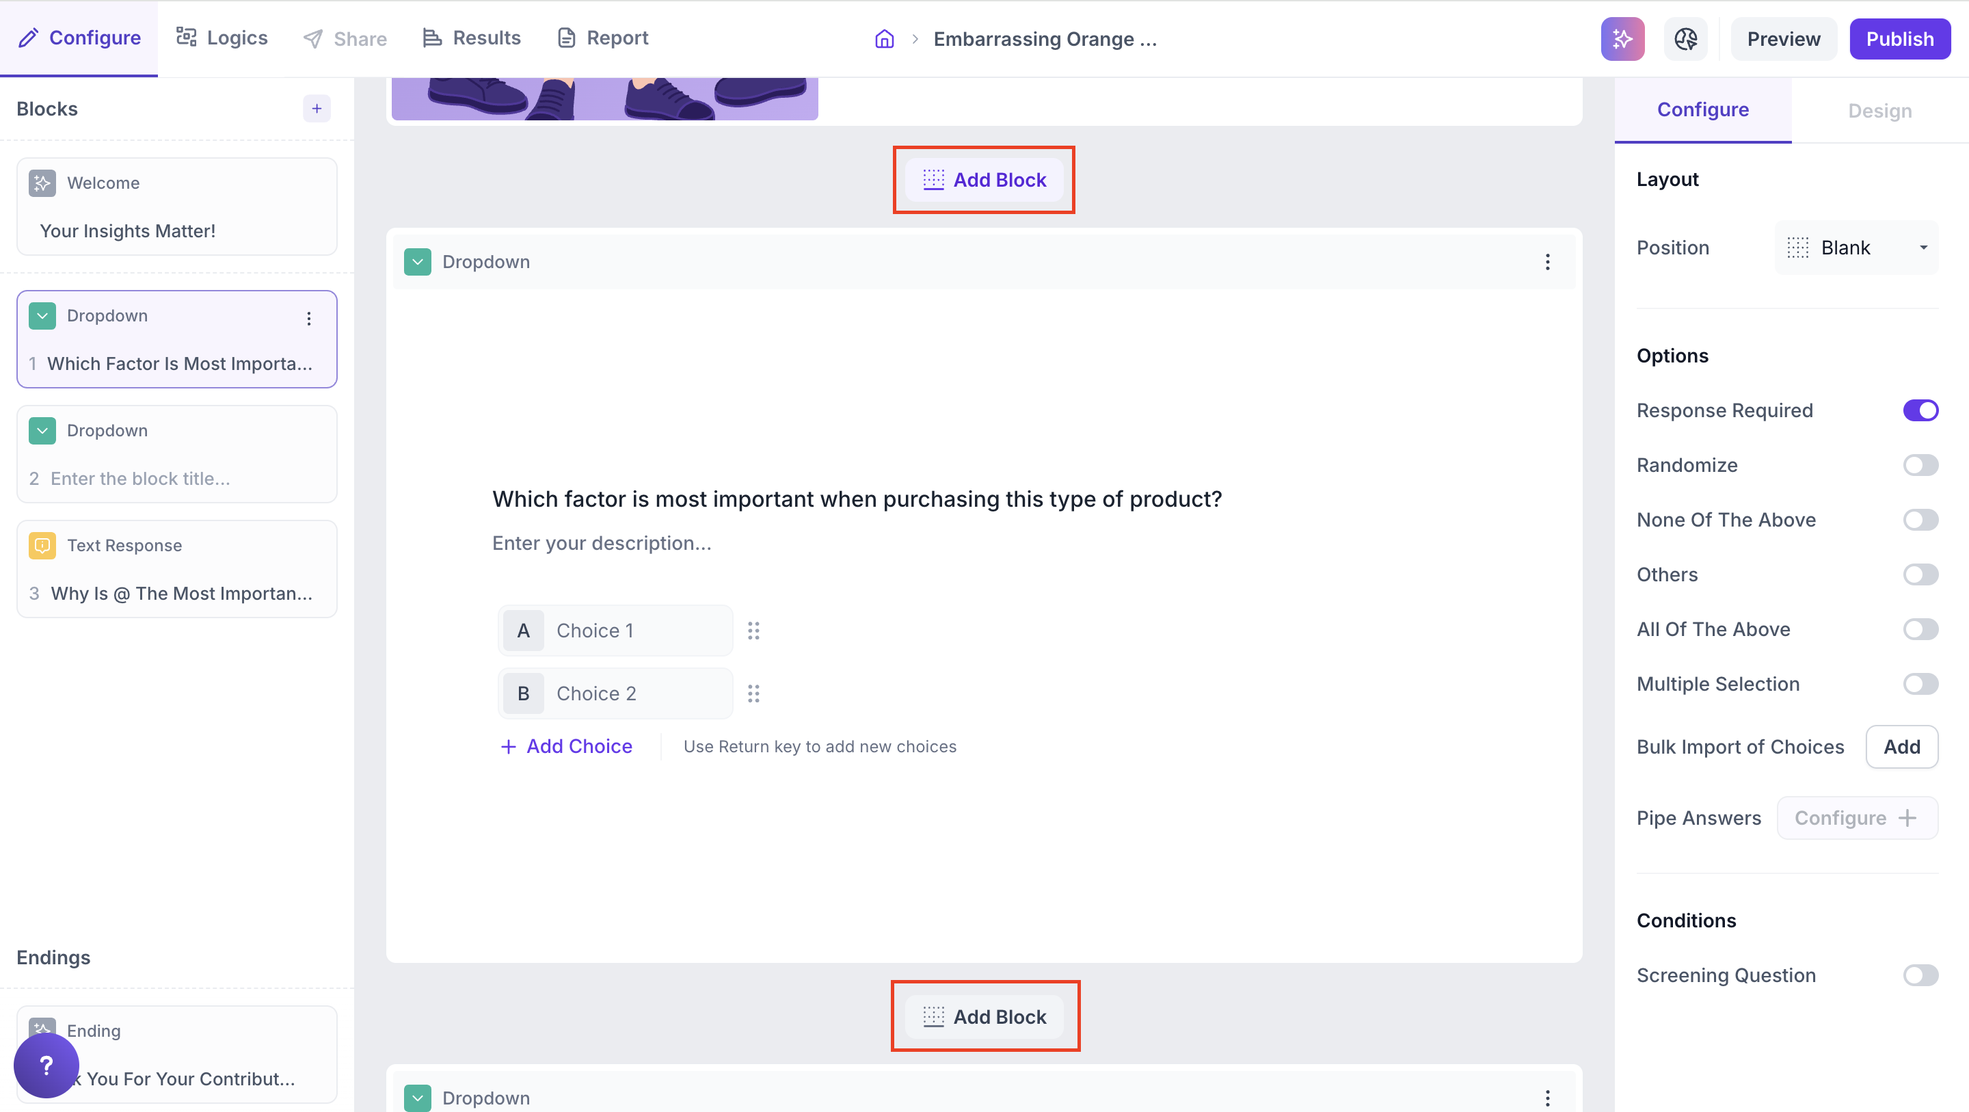The width and height of the screenshot is (1969, 1112).
Task: Open sidebar Dropdown block options menu
Action: pyautogui.click(x=309, y=318)
